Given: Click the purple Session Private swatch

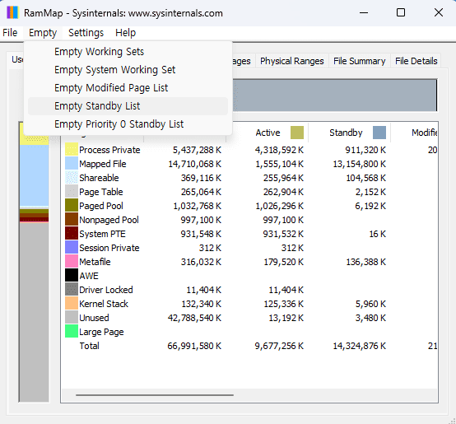Looking at the screenshot, I should [72, 248].
